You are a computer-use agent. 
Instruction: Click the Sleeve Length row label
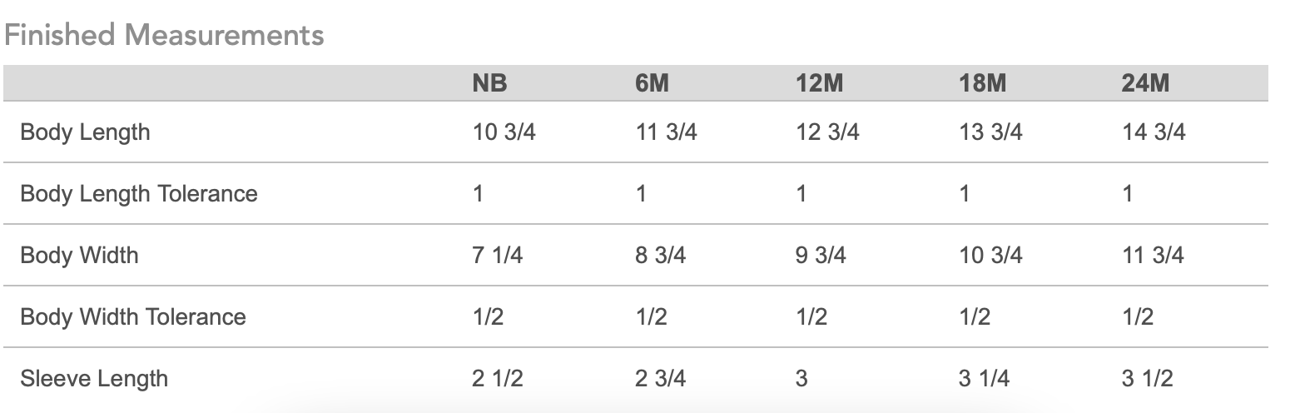94,378
